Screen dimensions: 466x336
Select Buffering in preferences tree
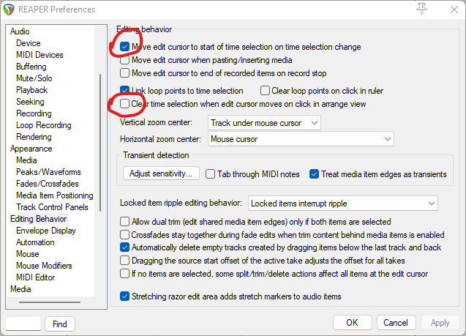[31, 67]
